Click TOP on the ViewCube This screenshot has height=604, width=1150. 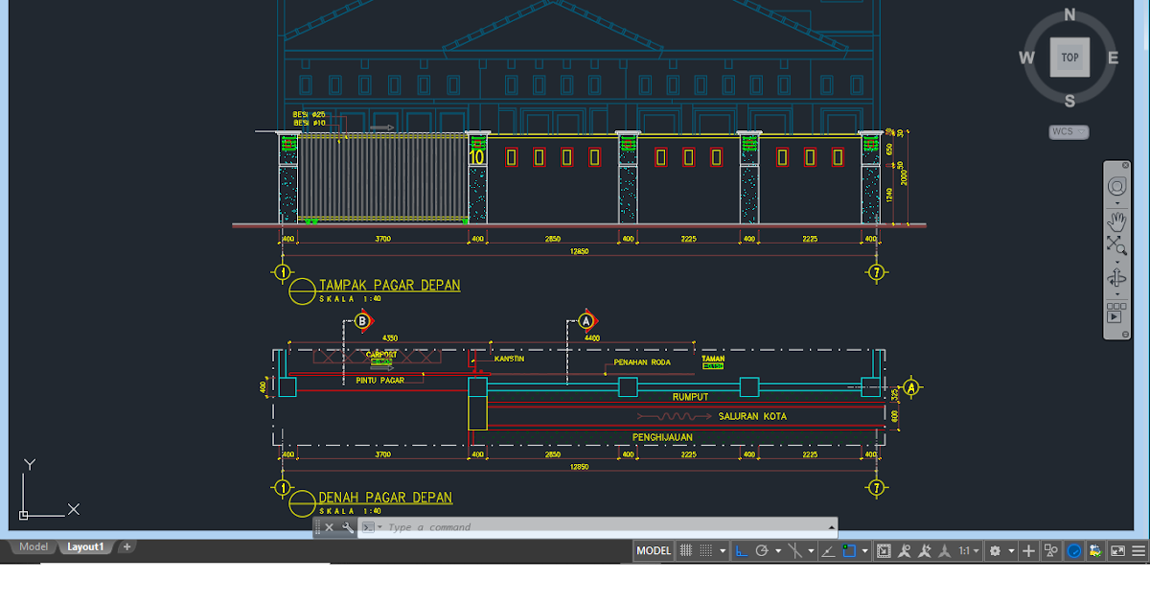click(1069, 58)
